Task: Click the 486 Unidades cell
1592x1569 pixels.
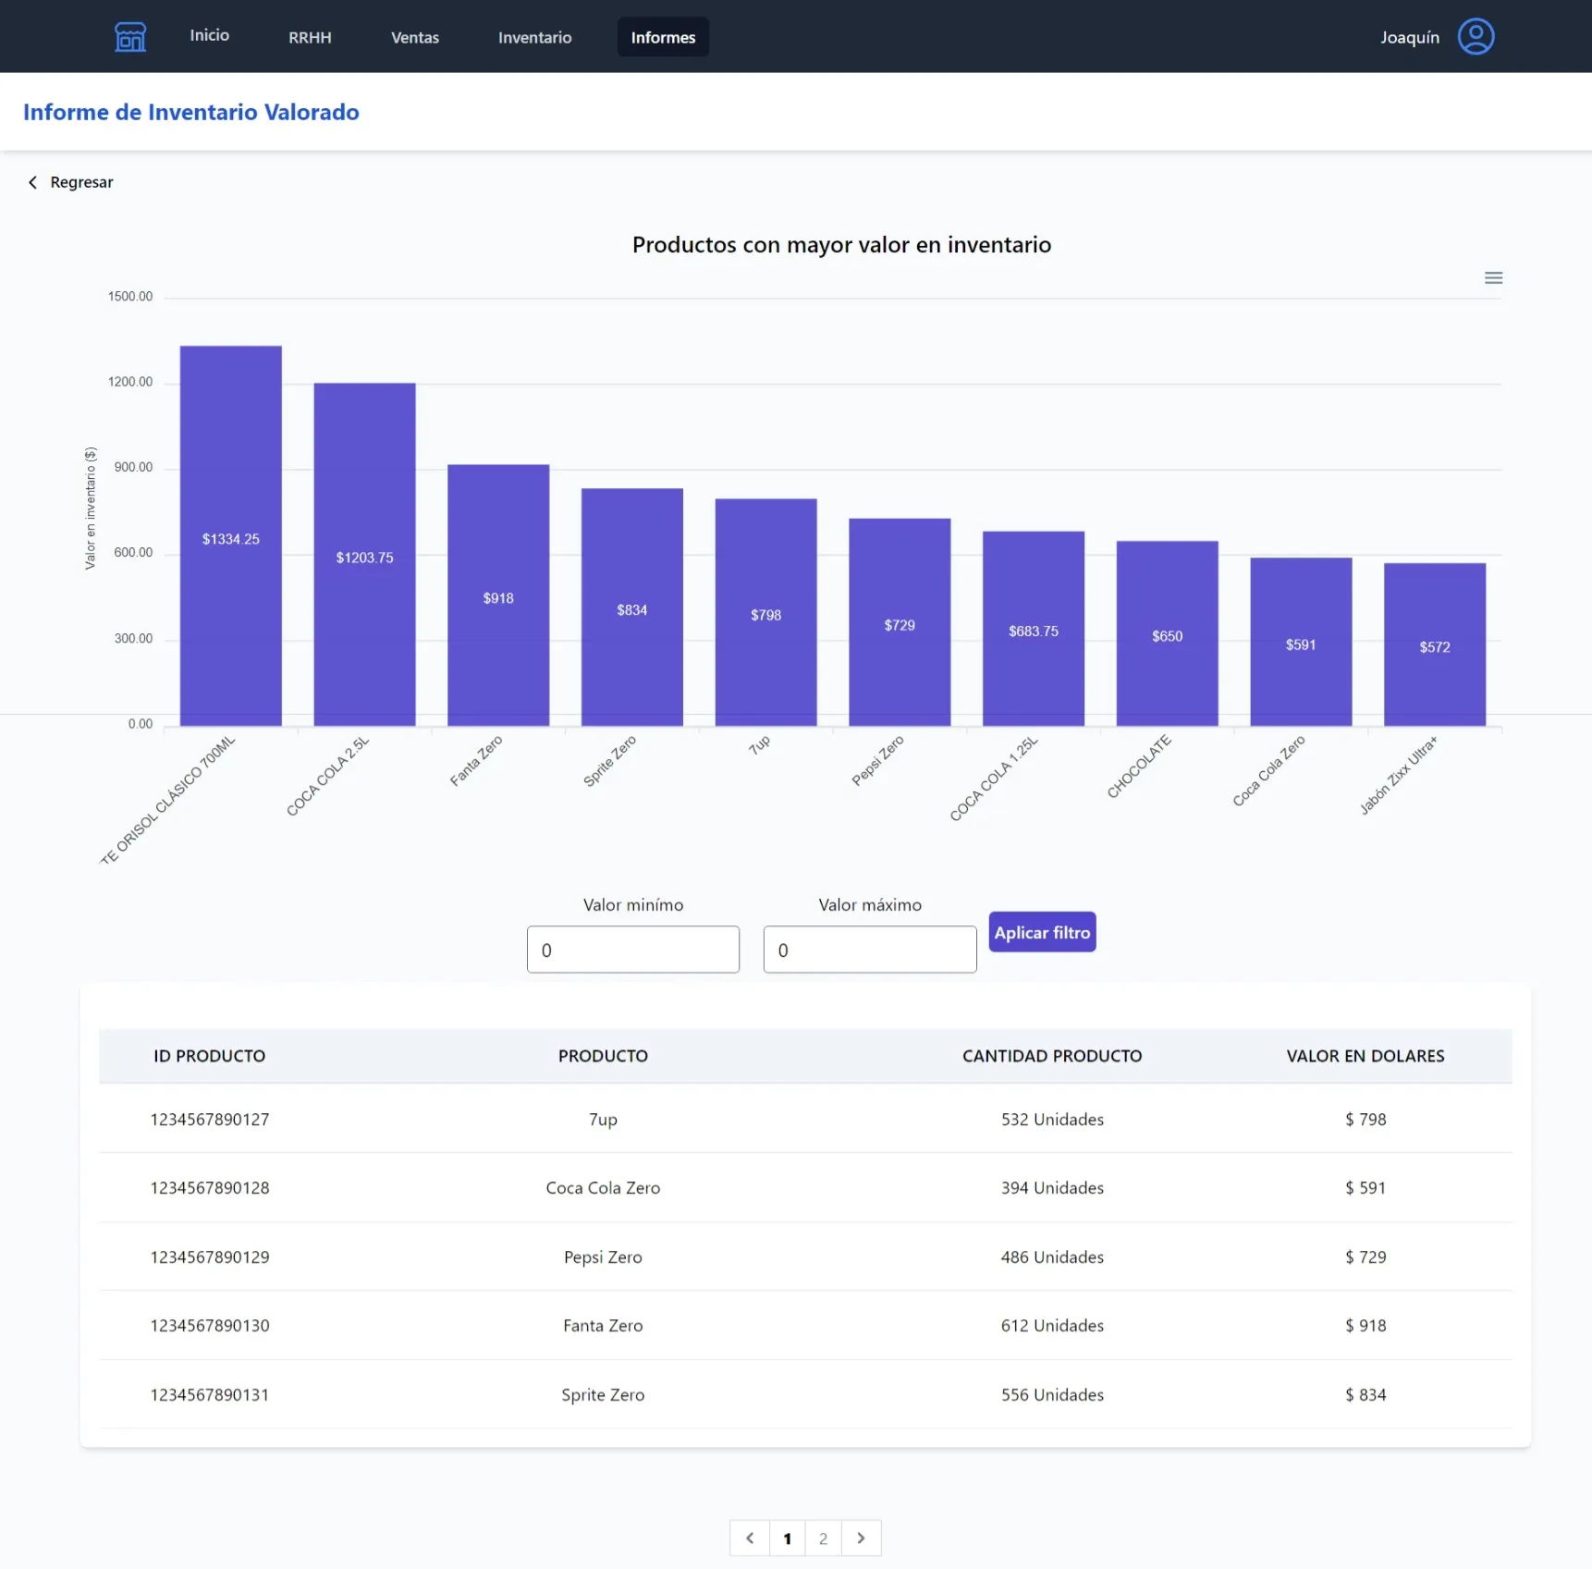Action: click(1052, 1256)
